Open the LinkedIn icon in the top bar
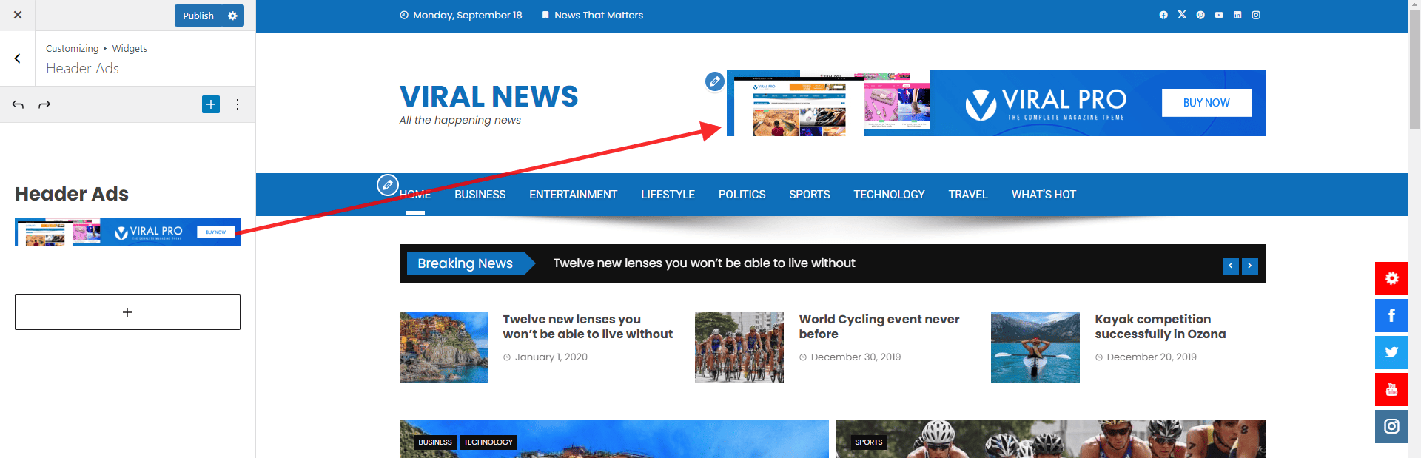Image resolution: width=1421 pixels, height=458 pixels. [x=1237, y=15]
